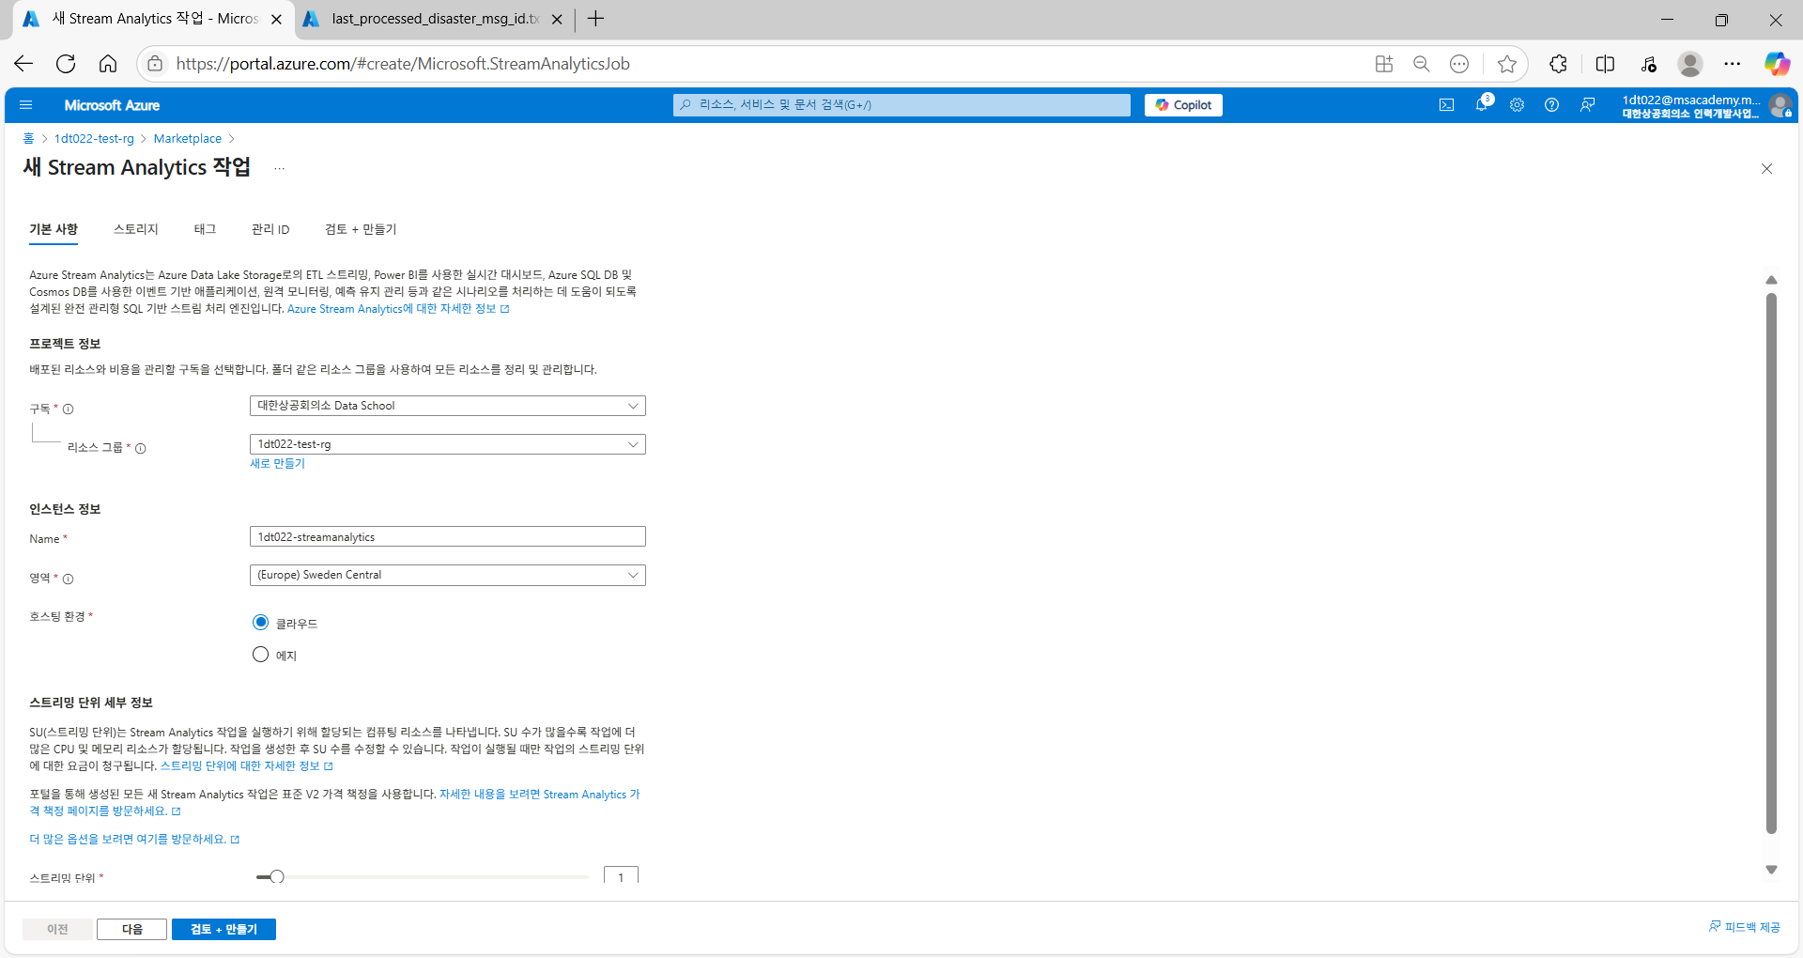
Task: Open browser profile icon
Action: tap(1690, 64)
